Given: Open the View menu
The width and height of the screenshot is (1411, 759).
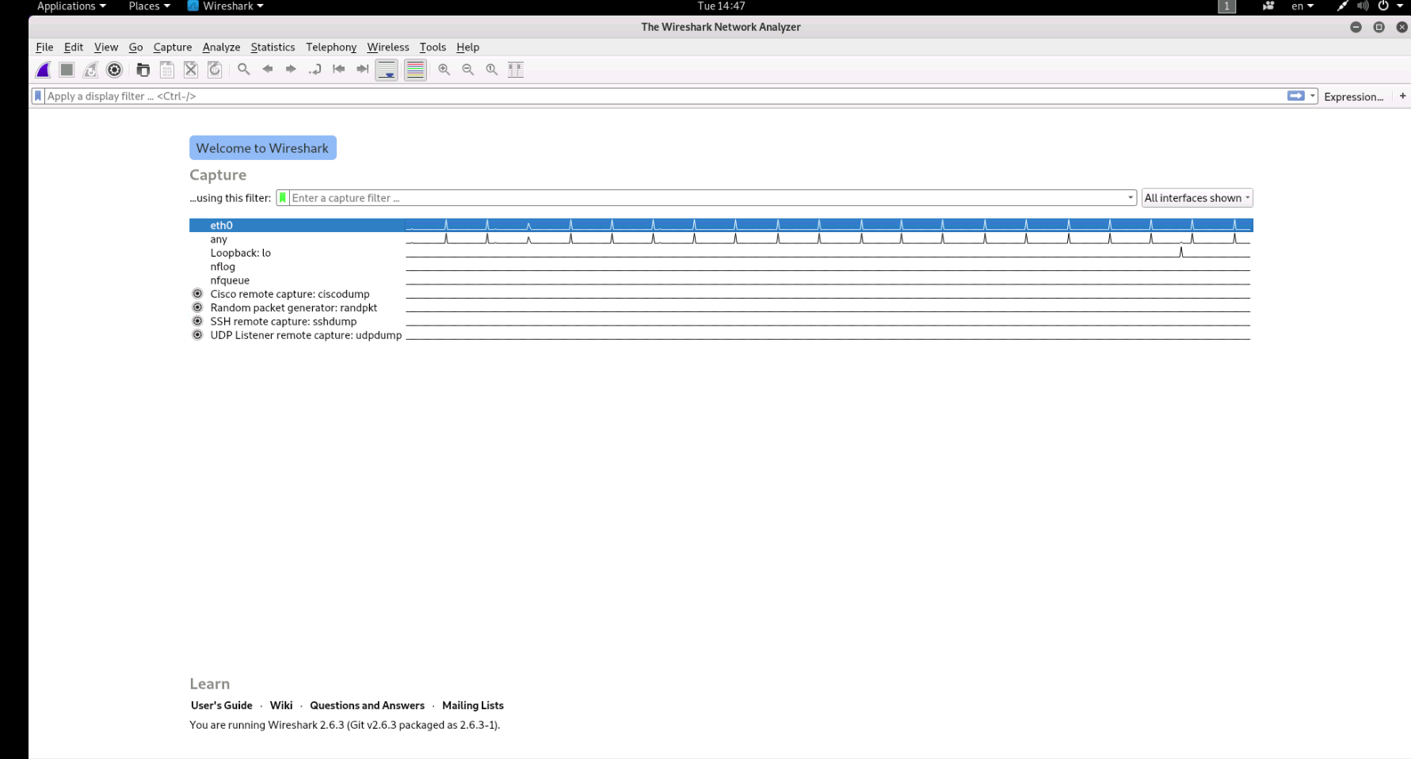Looking at the screenshot, I should pos(106,48).
